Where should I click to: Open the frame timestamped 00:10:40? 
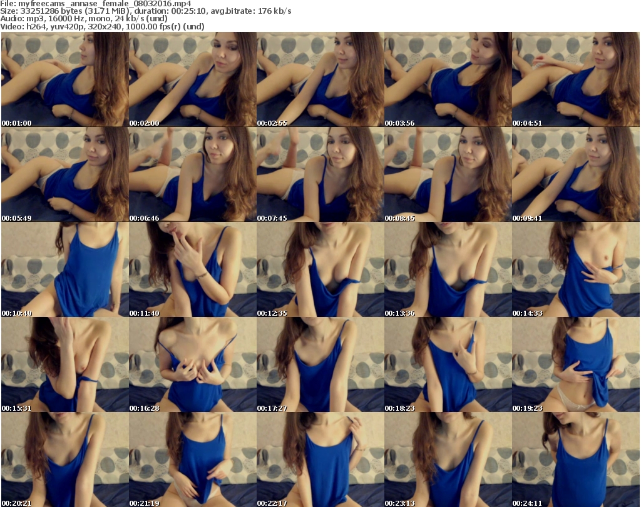pyautogui.click(x=65, y=269)
